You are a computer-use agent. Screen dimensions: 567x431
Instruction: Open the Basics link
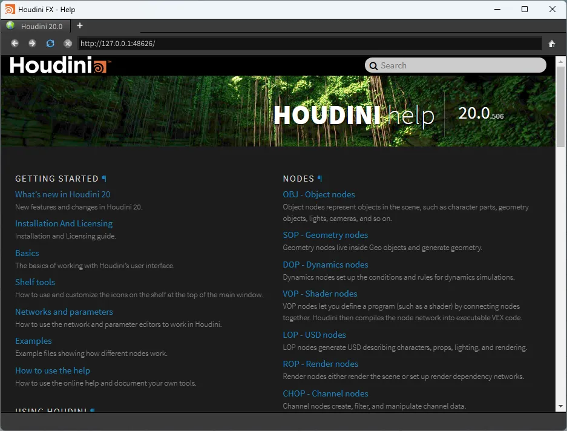click(27, 253)
